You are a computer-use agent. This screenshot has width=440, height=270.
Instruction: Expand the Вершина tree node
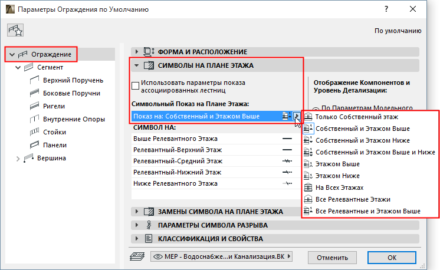click(18, 159)
